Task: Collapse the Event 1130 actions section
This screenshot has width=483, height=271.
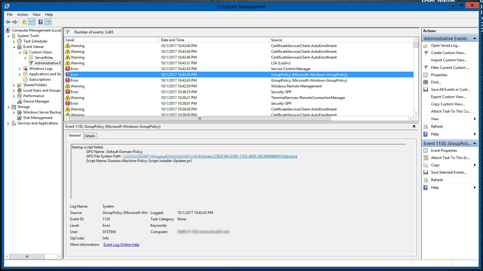Action: pyautogui.click(x=474, y=144)
